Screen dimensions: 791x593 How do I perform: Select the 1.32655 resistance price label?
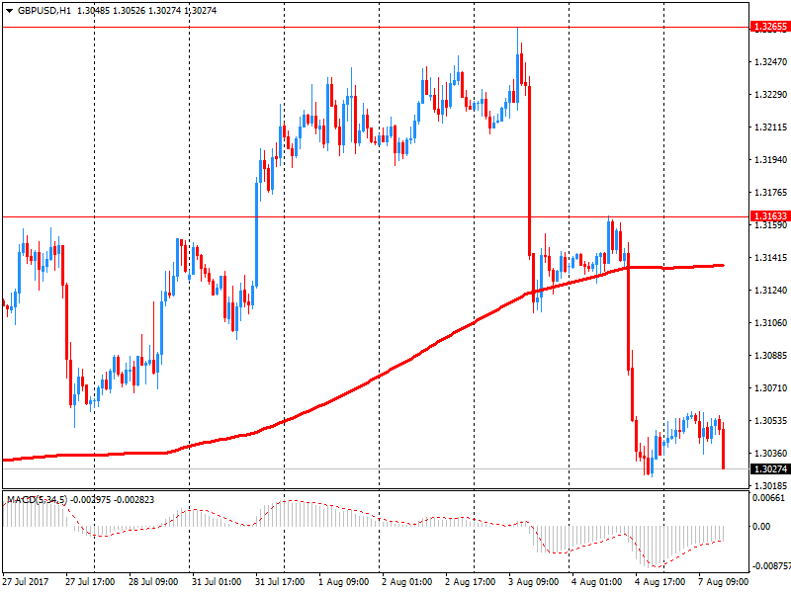pyautogui.click(x=770, y=27)
